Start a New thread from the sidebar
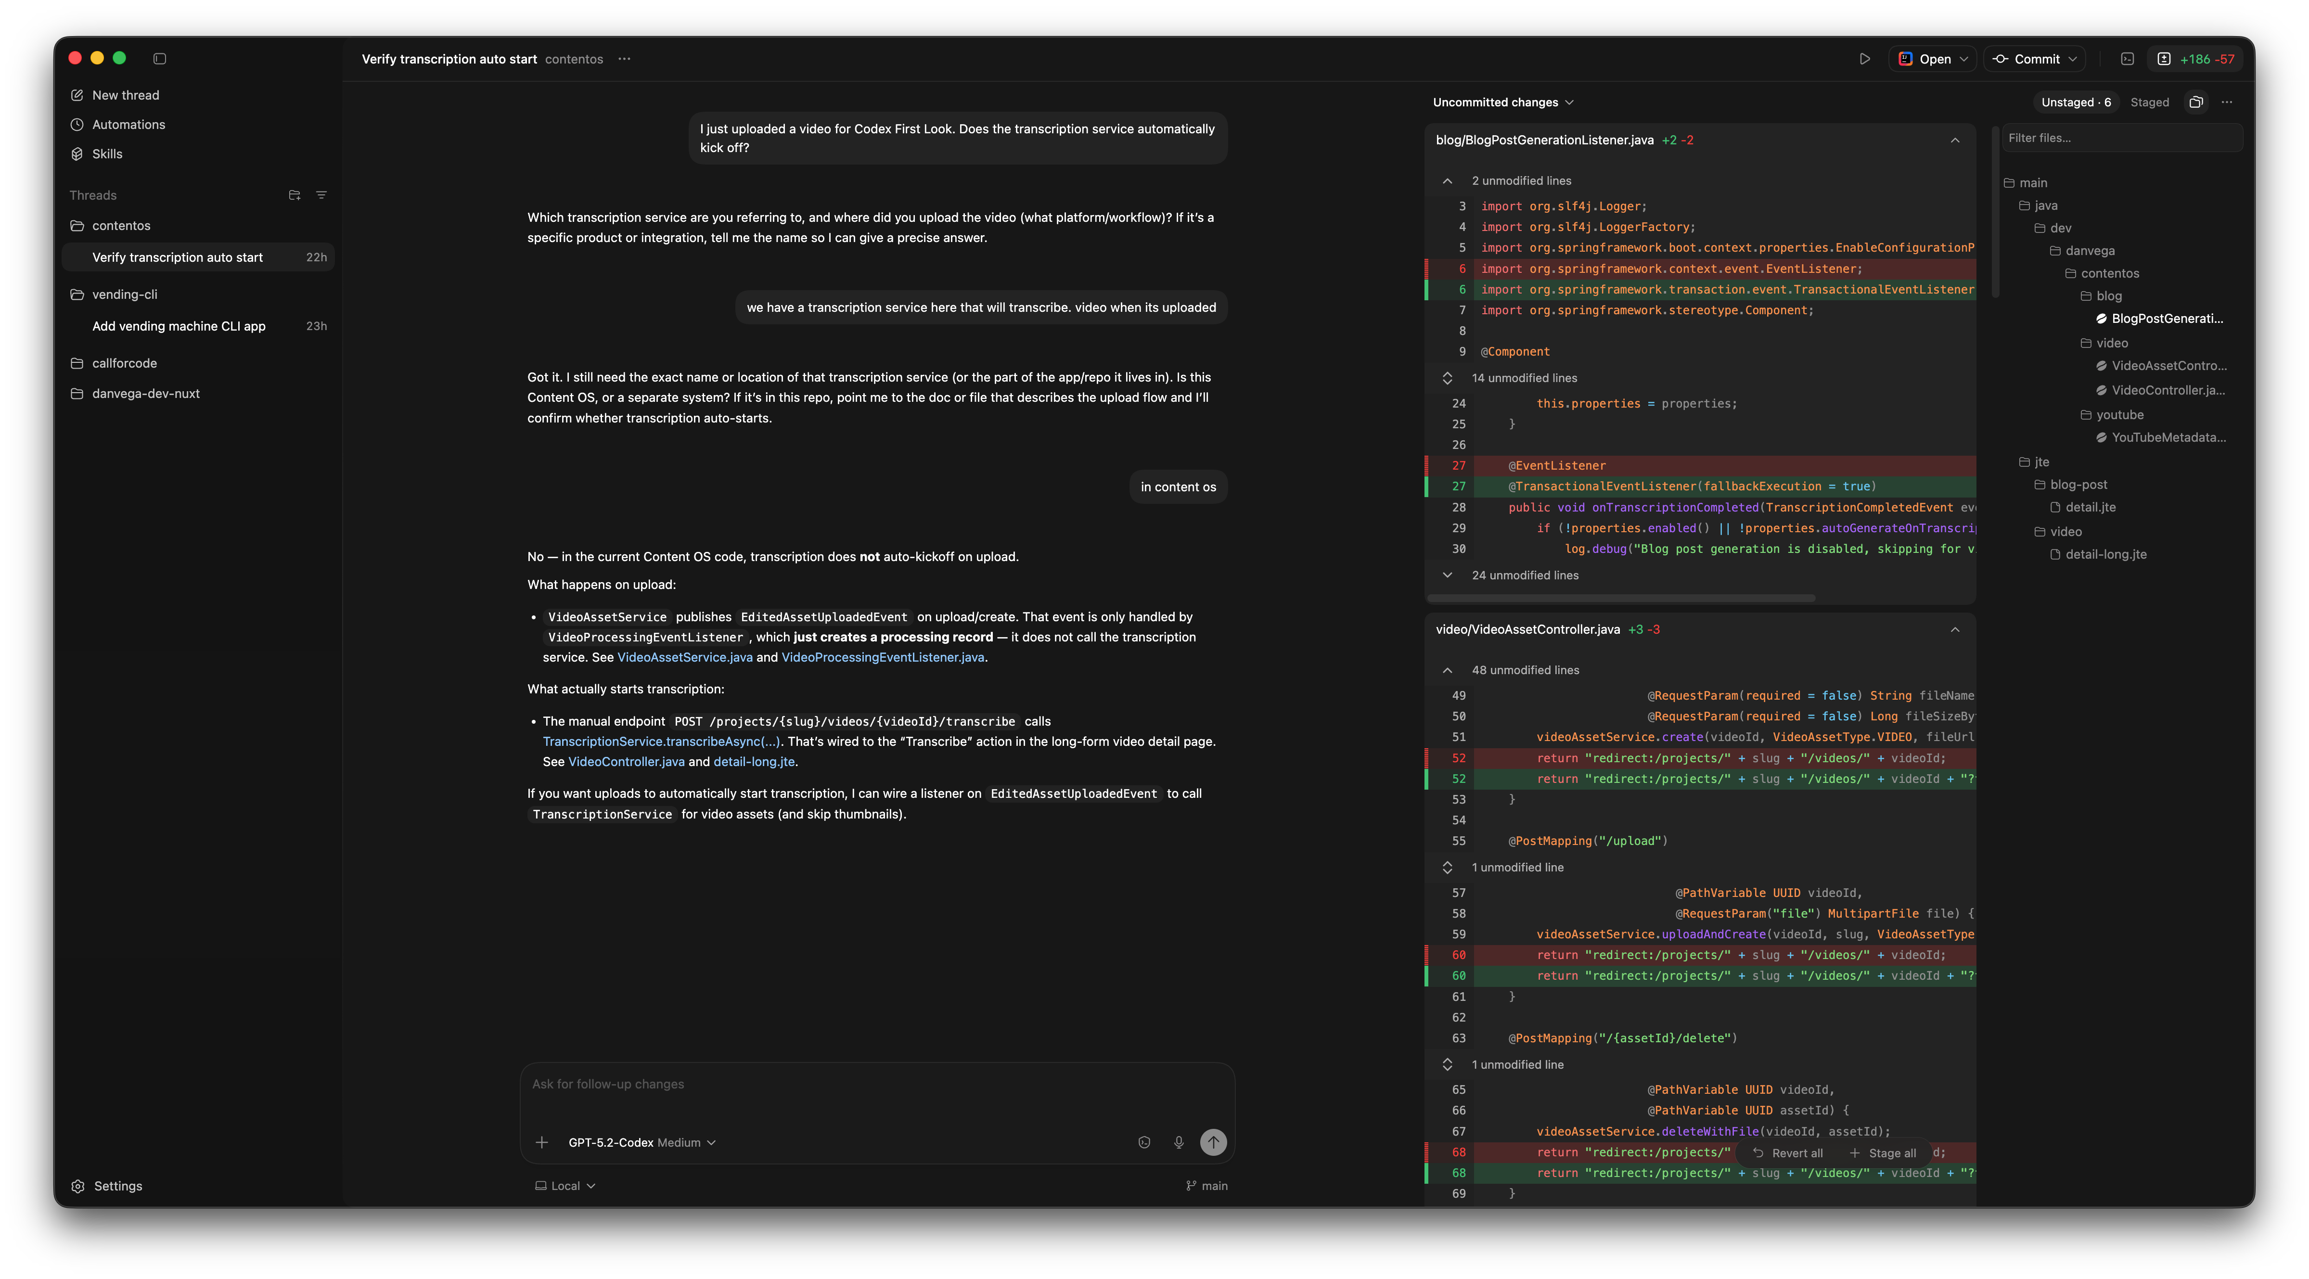 point(125,94)
